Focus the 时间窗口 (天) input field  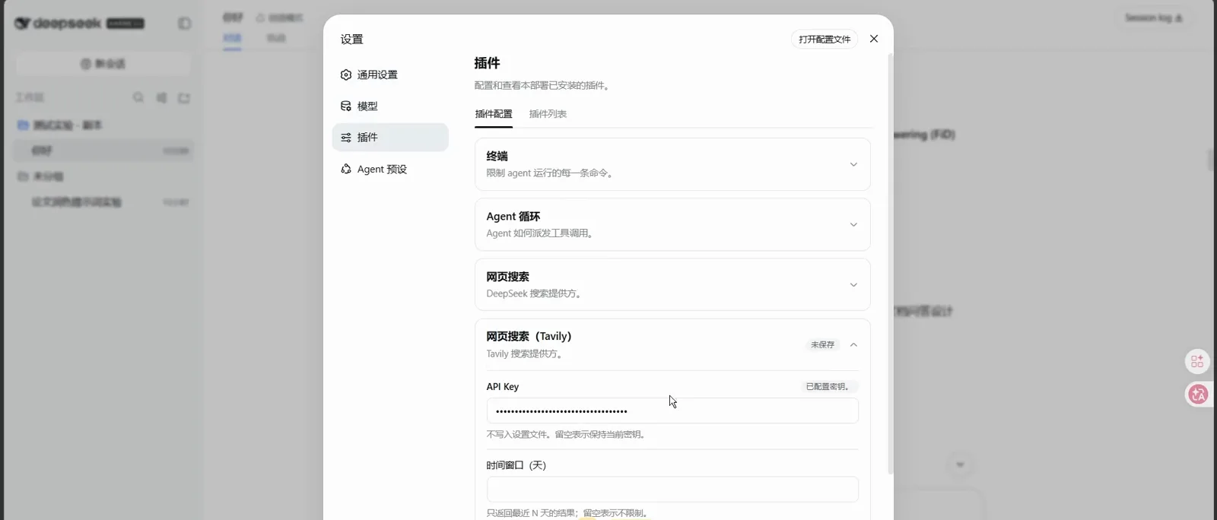pyautogui.click(x=672, y=490)
